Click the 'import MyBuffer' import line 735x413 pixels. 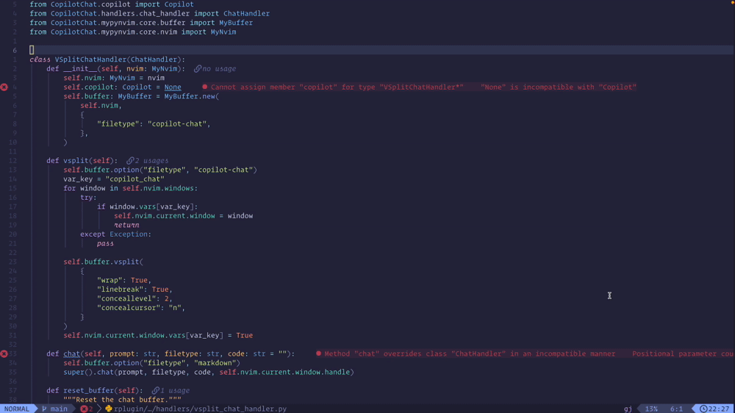tap(141, 23)
